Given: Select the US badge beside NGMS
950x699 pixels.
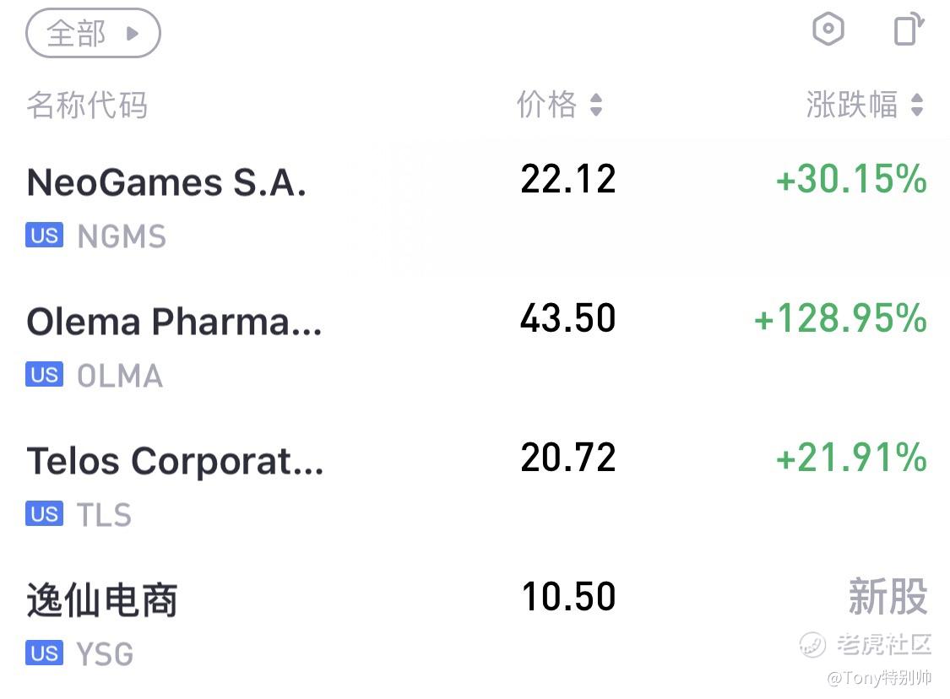Looking at the screenshot, I should coord(44,235).
